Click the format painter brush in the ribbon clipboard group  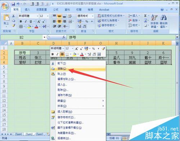point(14,26)
